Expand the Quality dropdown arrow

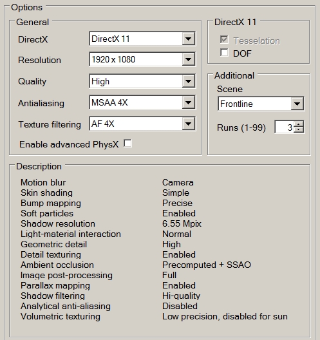coord(188,81)
